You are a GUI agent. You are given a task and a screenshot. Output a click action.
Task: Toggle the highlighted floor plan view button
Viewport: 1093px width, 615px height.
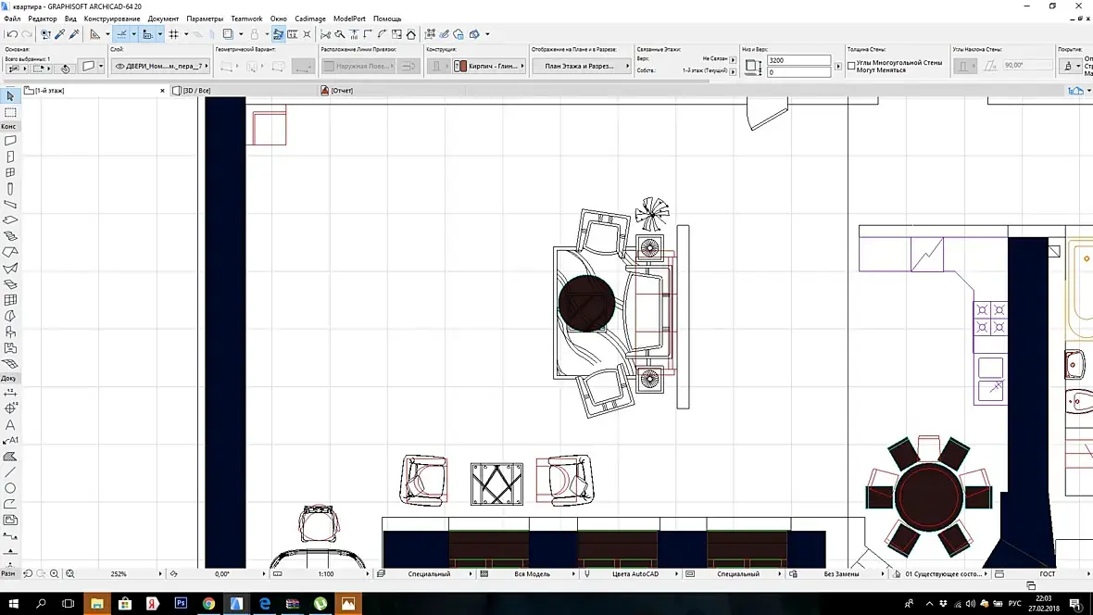click(278, 34)
